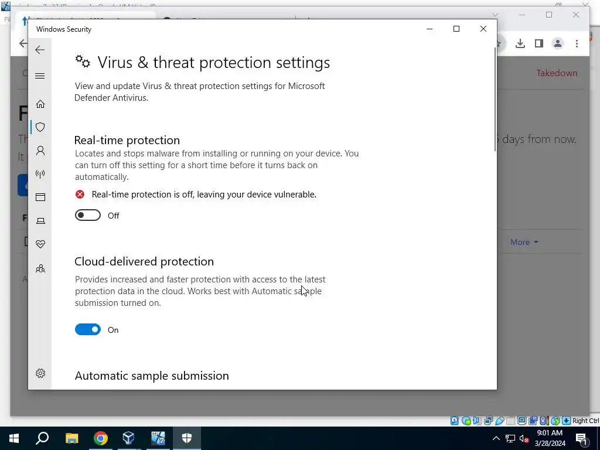Switch to Google Chrome on the taskbar
The image size is (600, 450).
tap(101, 438)
